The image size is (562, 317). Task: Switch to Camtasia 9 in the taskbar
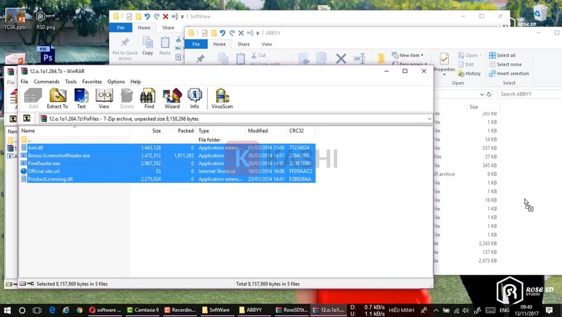143,310
